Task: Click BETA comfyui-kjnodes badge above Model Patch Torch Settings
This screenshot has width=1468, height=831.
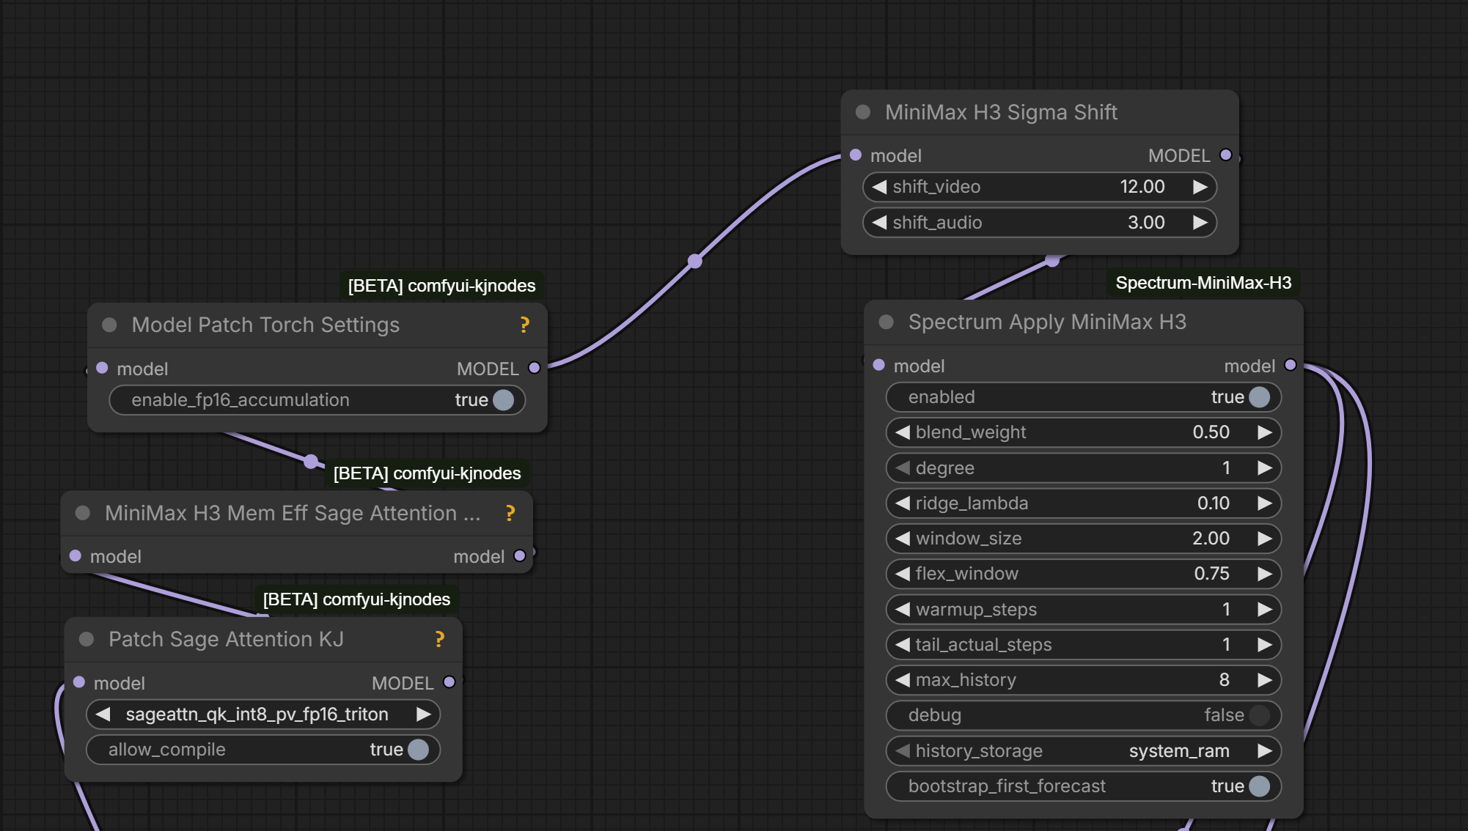Action: (x=441, y=286)
